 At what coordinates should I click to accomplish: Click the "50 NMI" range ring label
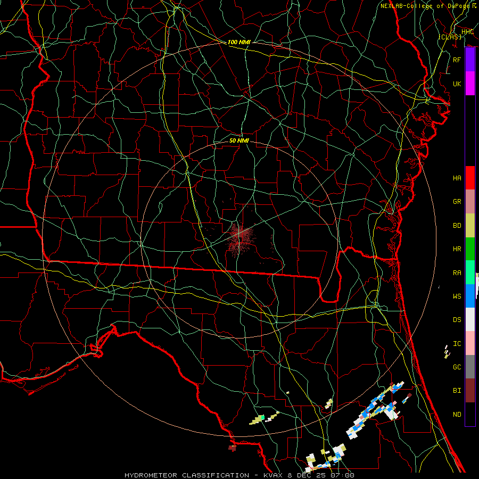239,141
